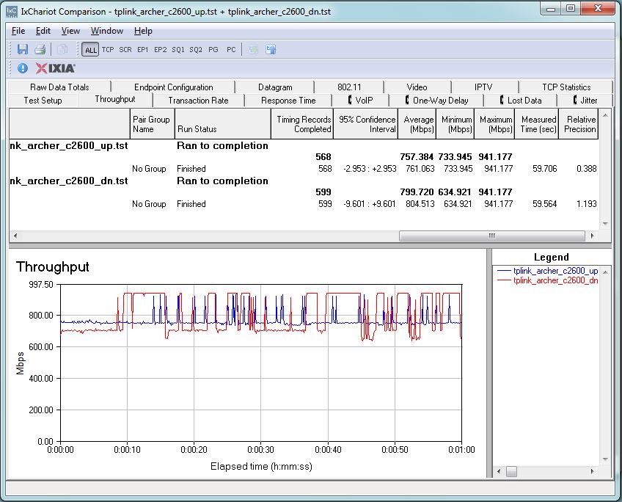
Task: Switch to the VoIP tab
Action: point(361,101)
